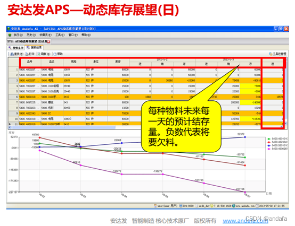Viewport: 295px width, 226px height.
Task: Switch to the 搜索条件 tab
Action: point(16,48)
